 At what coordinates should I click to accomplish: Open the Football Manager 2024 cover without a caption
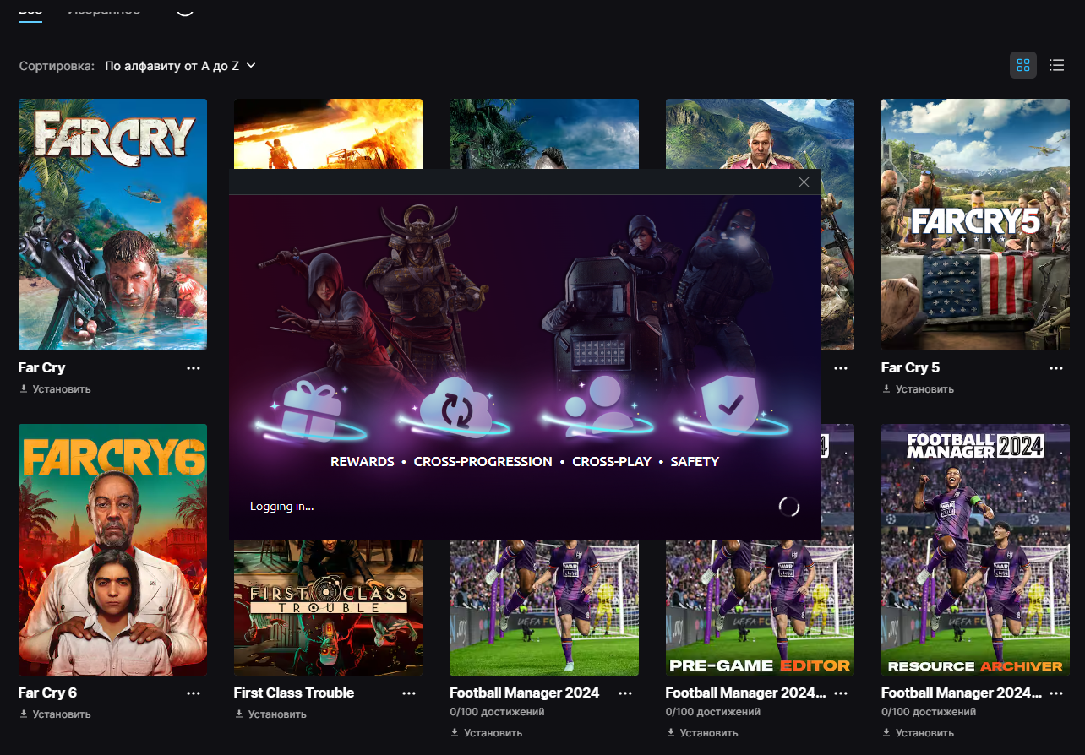pyautogui.click(x=544, y=608)
